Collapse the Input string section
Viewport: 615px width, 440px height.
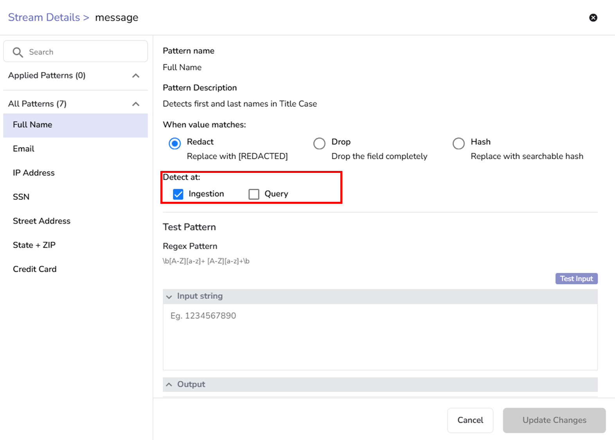click(169, 296)
